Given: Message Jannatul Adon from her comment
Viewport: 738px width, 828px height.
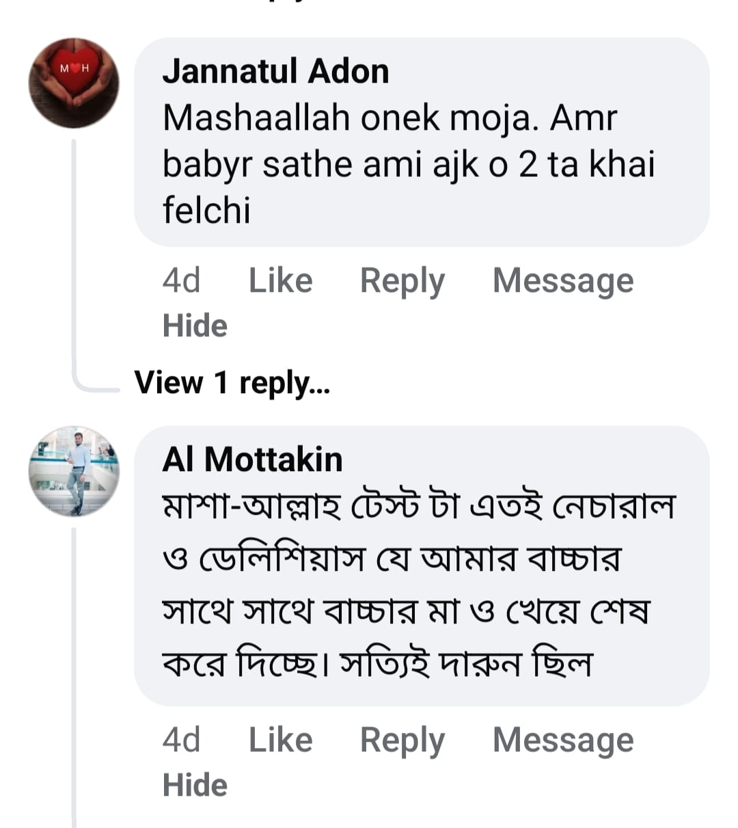Looking at the screenshot, I should (563, 280).
